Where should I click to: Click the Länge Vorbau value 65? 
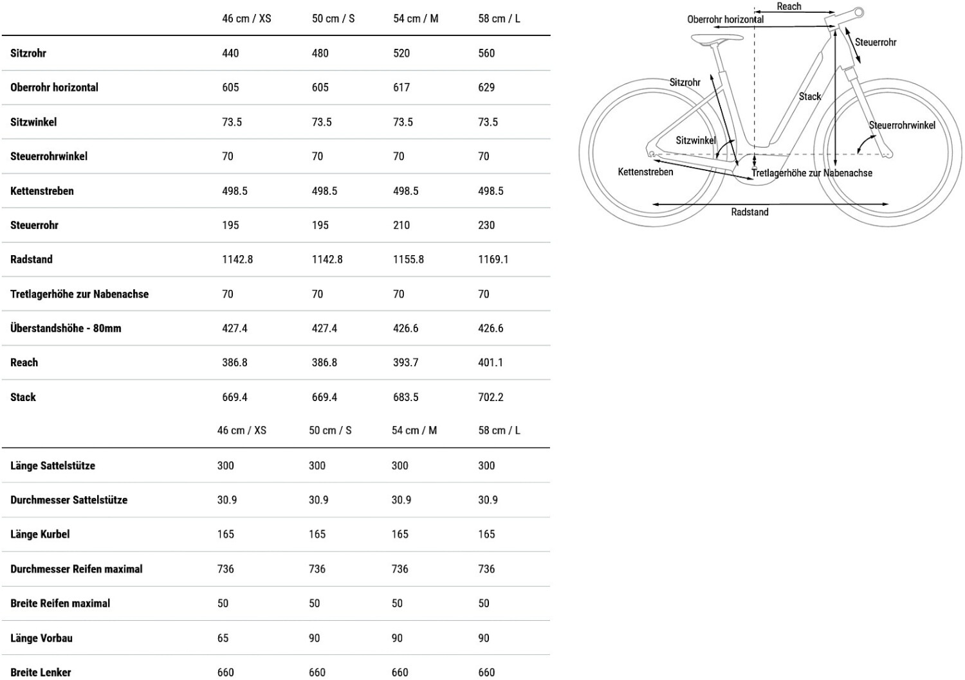223,638
